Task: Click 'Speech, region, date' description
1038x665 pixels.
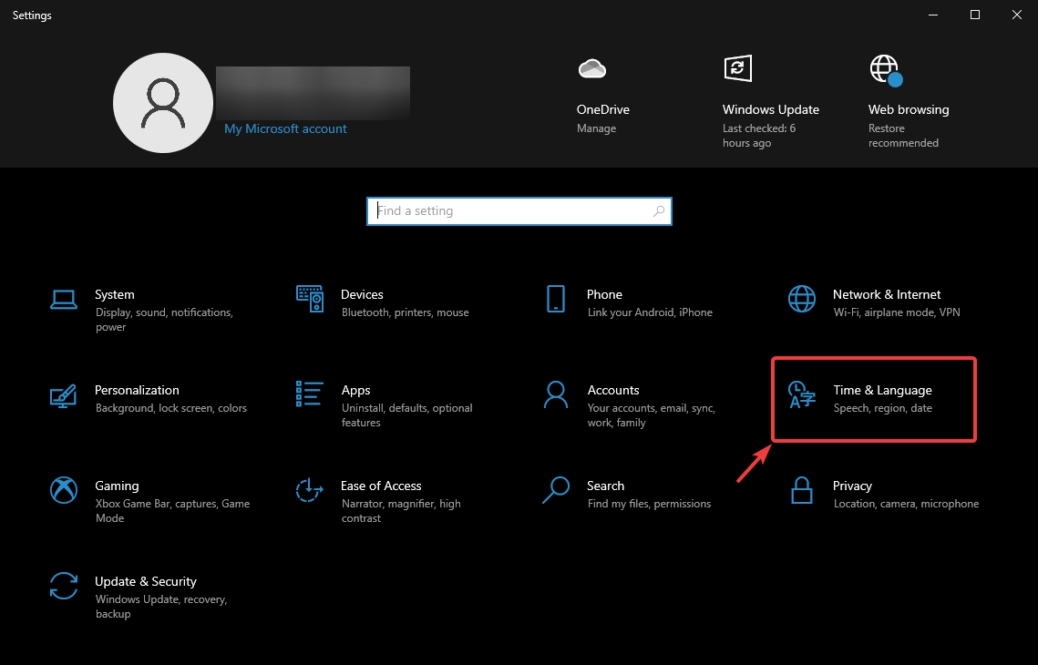Action: pos(882,408)
